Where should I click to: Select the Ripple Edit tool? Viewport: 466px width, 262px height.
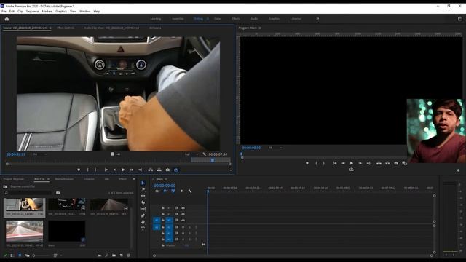click(x=143, y=196)
